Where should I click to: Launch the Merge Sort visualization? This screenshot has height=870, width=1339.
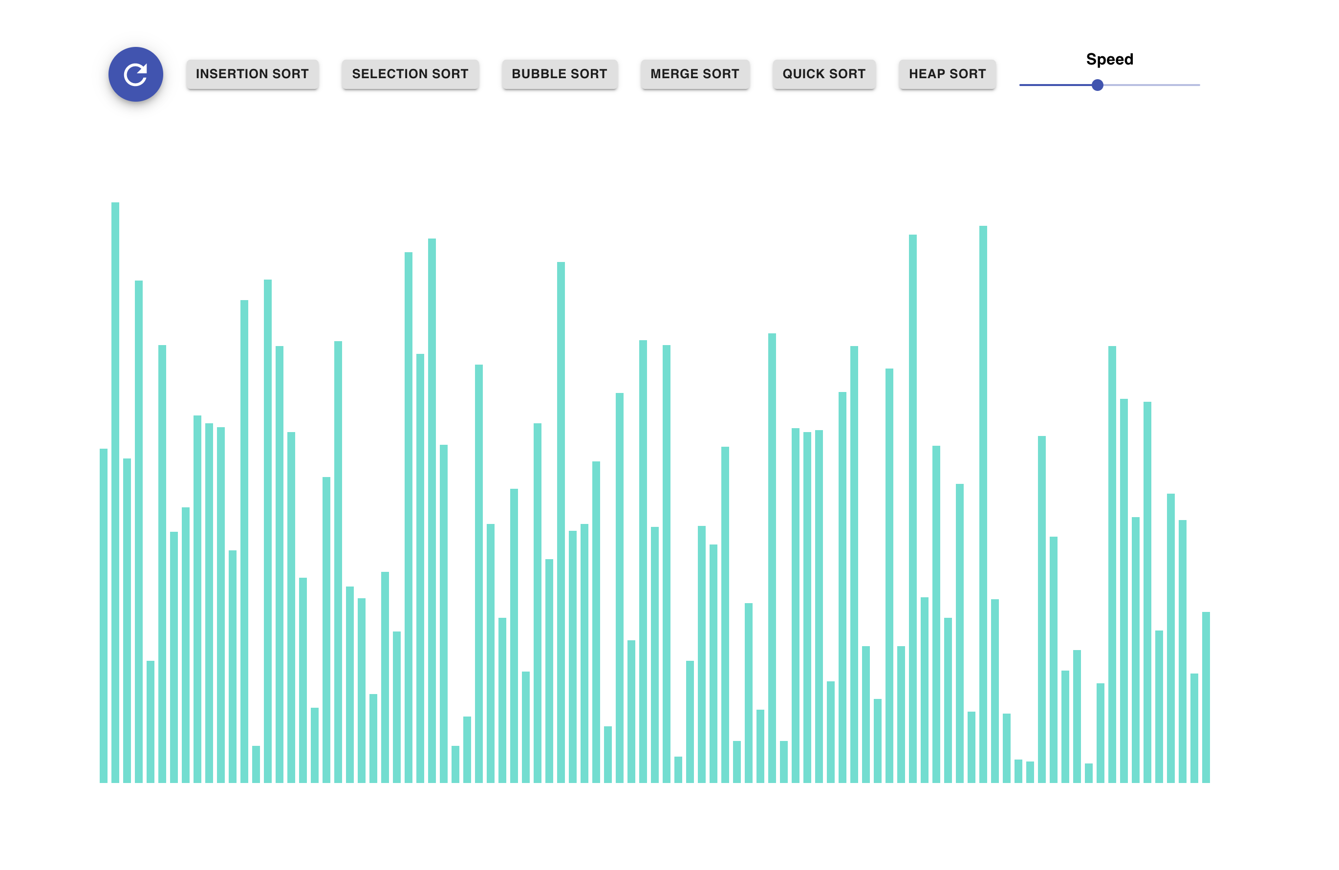click(694, 74)
